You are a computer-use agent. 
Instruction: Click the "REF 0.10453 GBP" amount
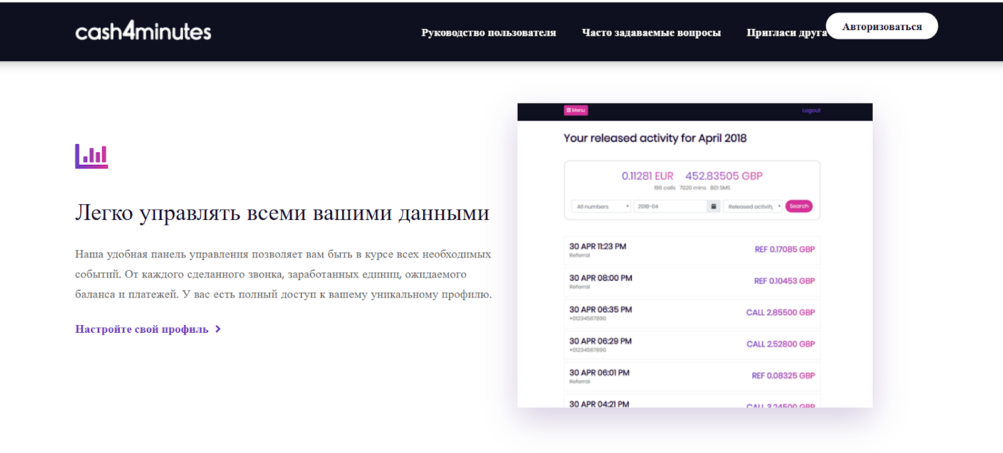[x=784, y=281]
